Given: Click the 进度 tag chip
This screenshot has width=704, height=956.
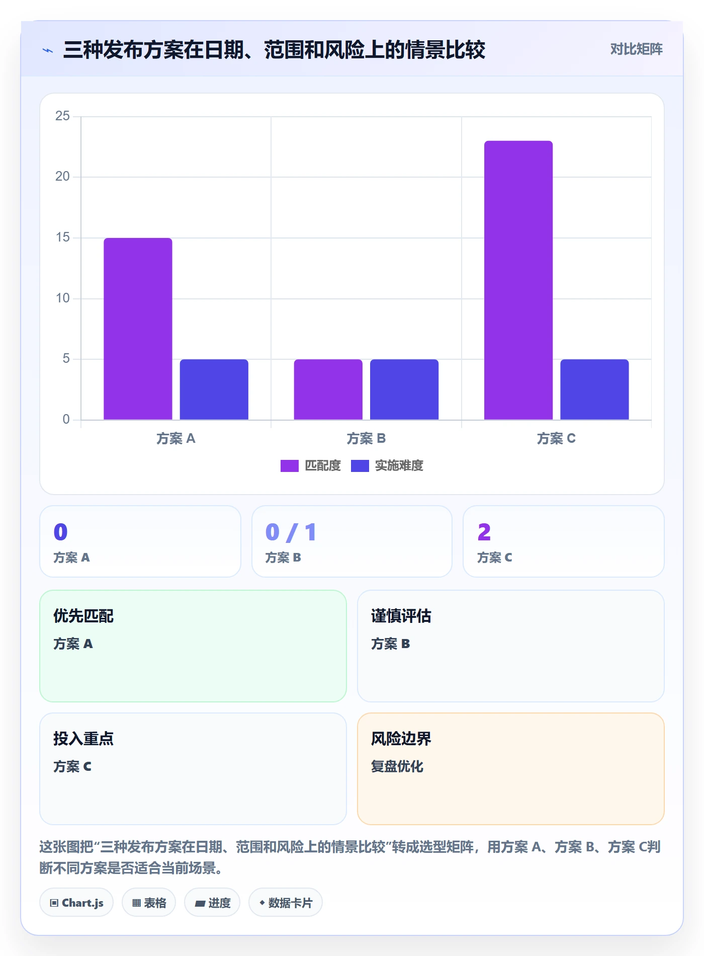Looking at the screenshot, I should [x=212, y=903].
